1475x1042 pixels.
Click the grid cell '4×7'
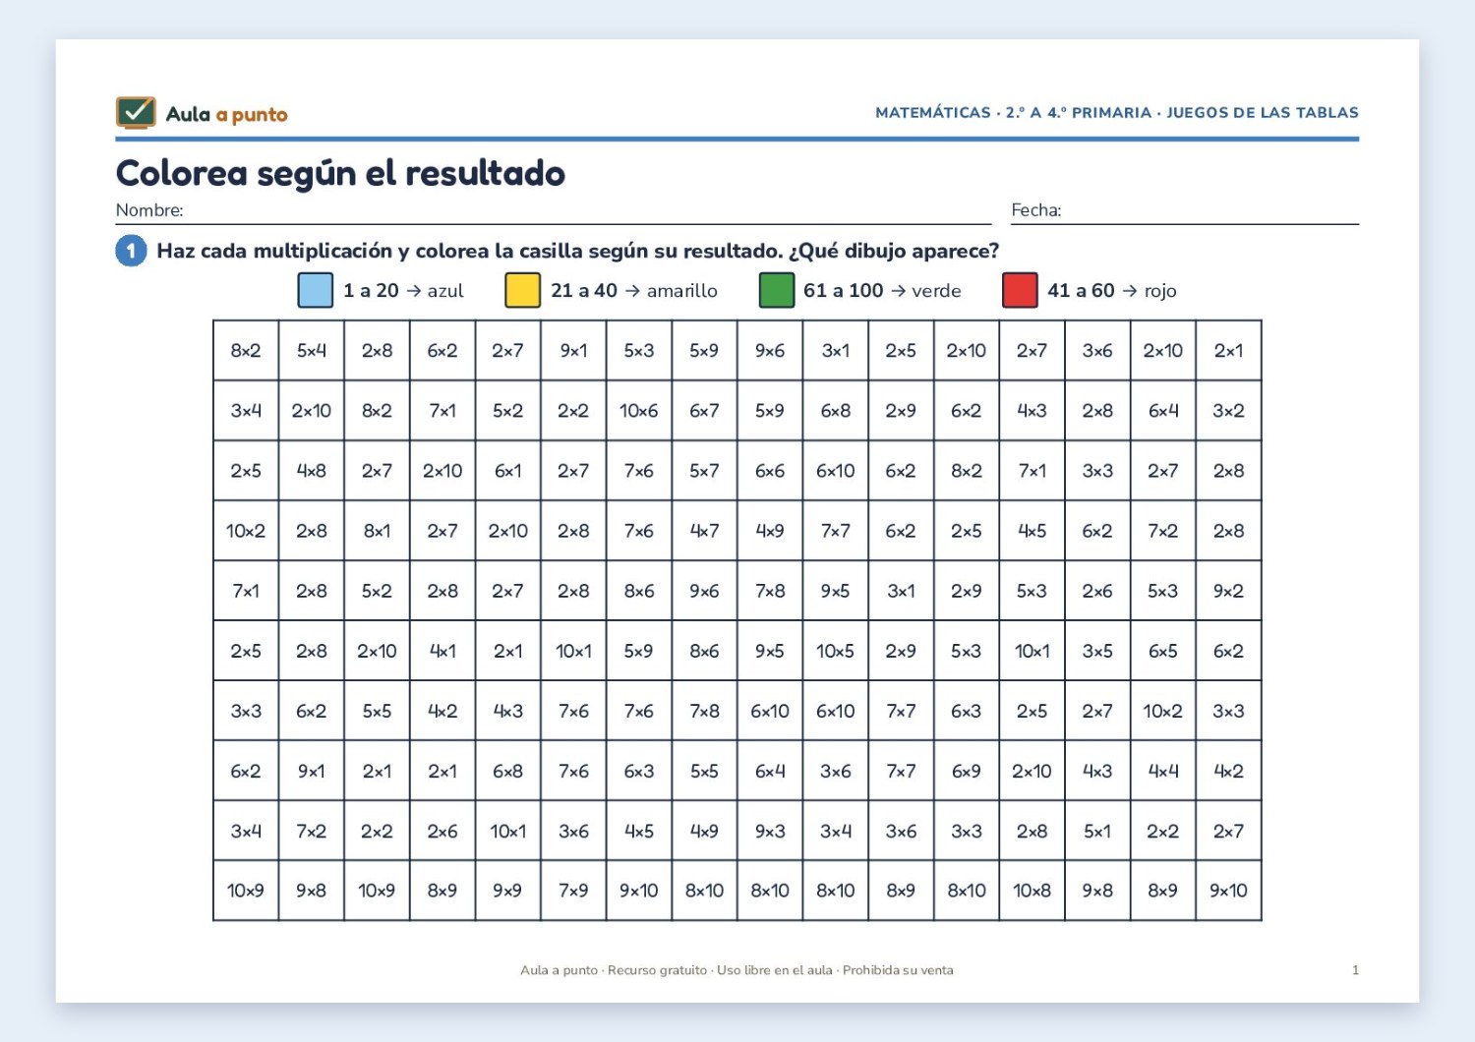(x=704, y=531)
